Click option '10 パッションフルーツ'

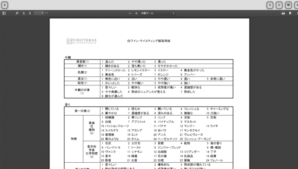(x=115, y=126)
